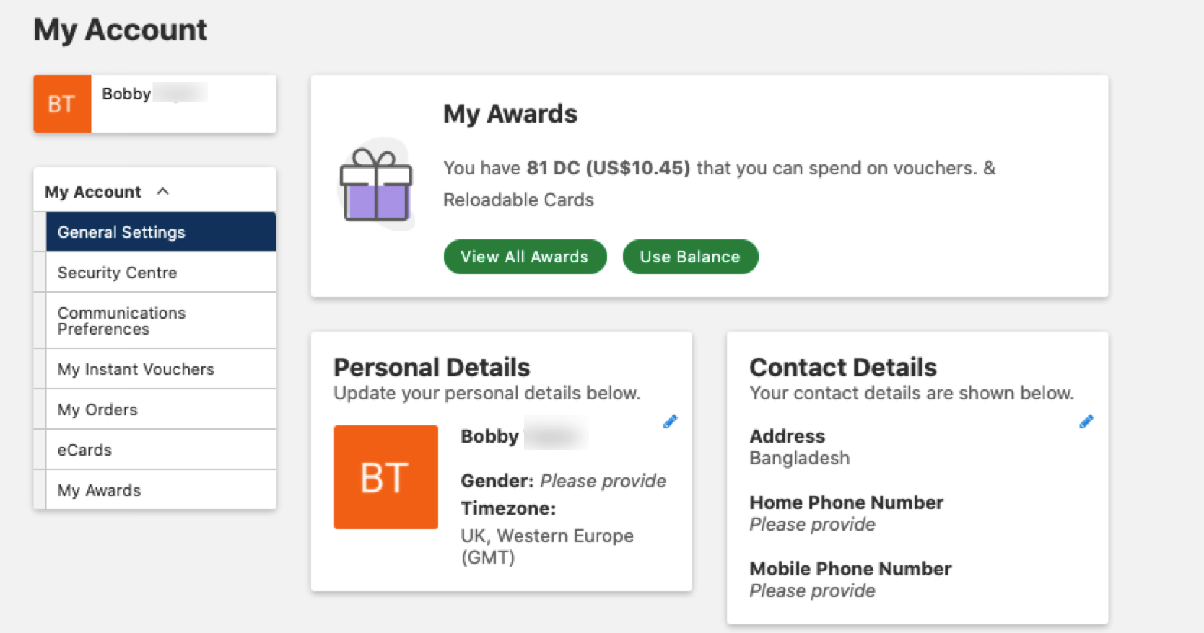Viewport: 1204px width, 633px height.
Task: Click the Contact Details edit pencil icon
Action: (1086, 422)
